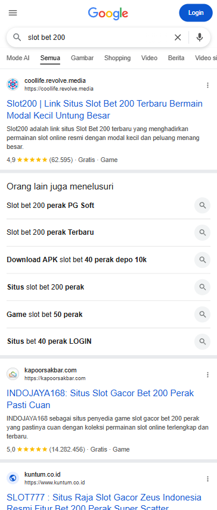Open Slot200 Link Situs Slot Bet 200 result
Screen dimensions: 217x510
[x=104, y=110]
